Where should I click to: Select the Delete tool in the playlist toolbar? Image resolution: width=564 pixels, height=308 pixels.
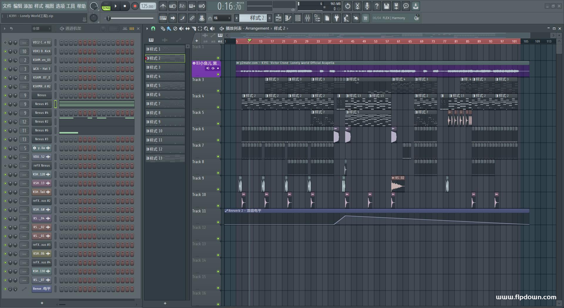pos(175,28)
